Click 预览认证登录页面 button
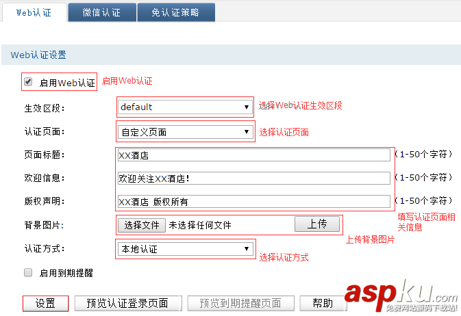The image size is (461, 316). pos(127,304)
